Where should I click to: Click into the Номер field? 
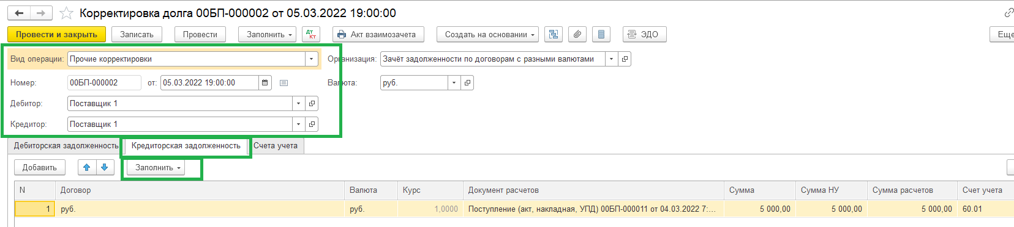[104, 82]
